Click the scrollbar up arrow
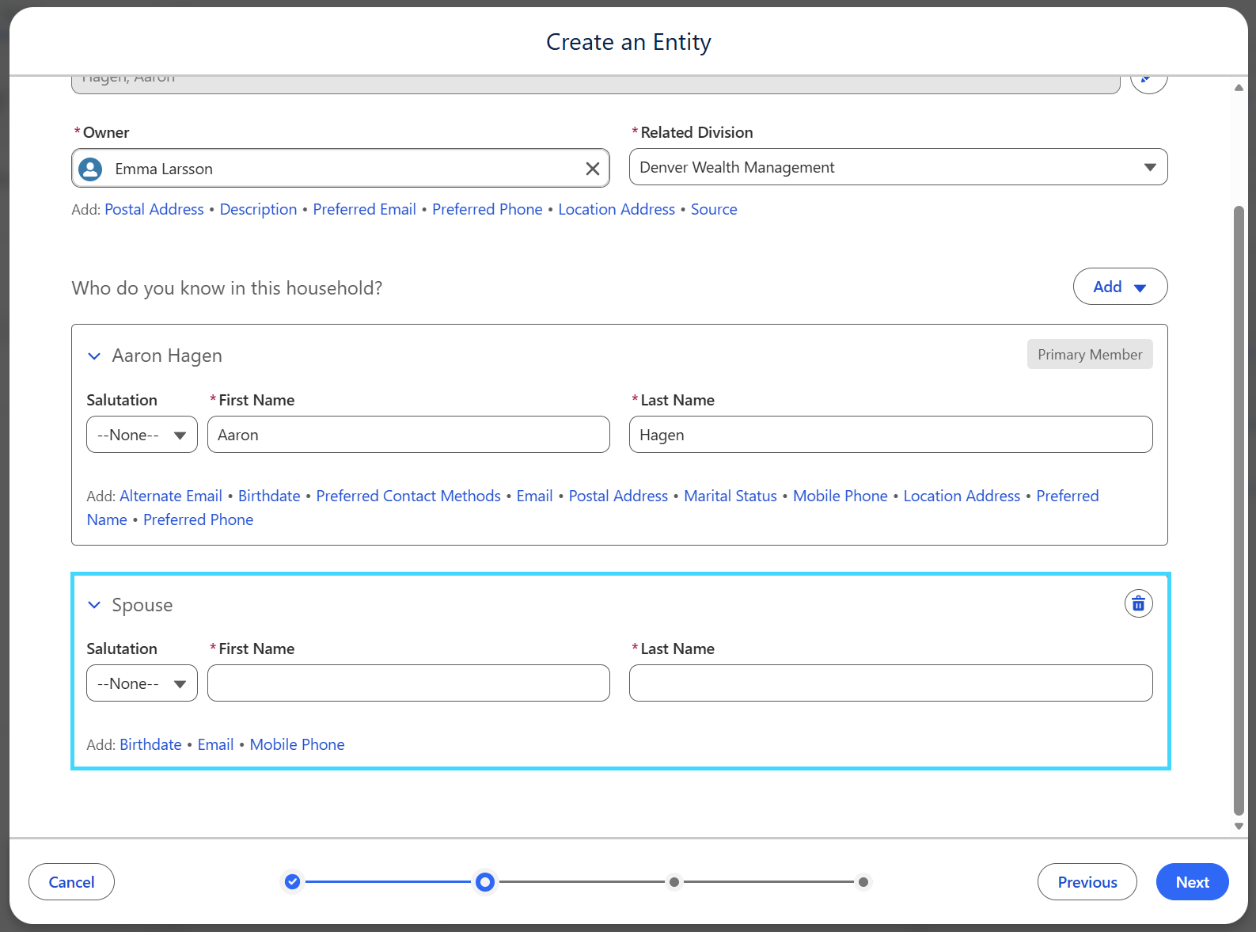 coord(1239,87)
